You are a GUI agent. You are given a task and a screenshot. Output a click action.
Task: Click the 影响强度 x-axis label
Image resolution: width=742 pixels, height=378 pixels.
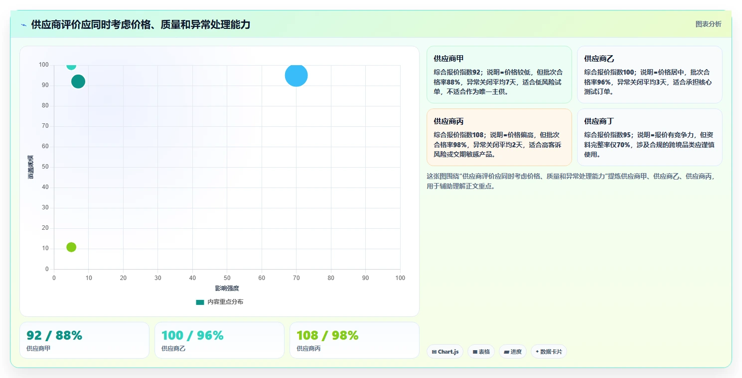point(227,288)
